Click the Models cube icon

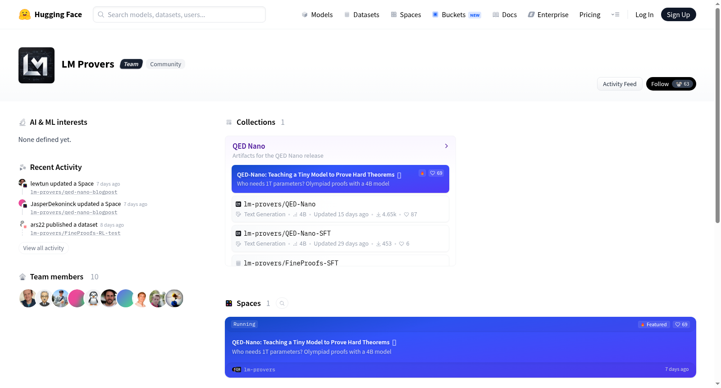[x=305, y=15]
